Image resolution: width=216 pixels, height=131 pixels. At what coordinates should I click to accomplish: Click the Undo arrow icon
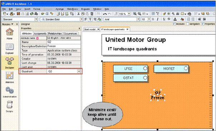point(105,14)
